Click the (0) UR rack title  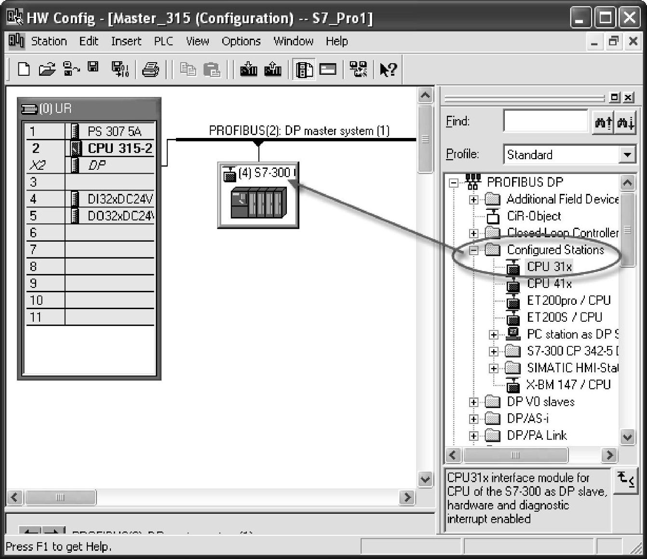click(55, 109)
